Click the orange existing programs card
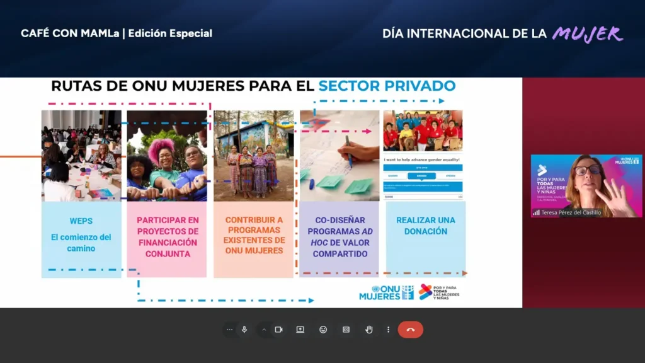 [x=254, y=238]
